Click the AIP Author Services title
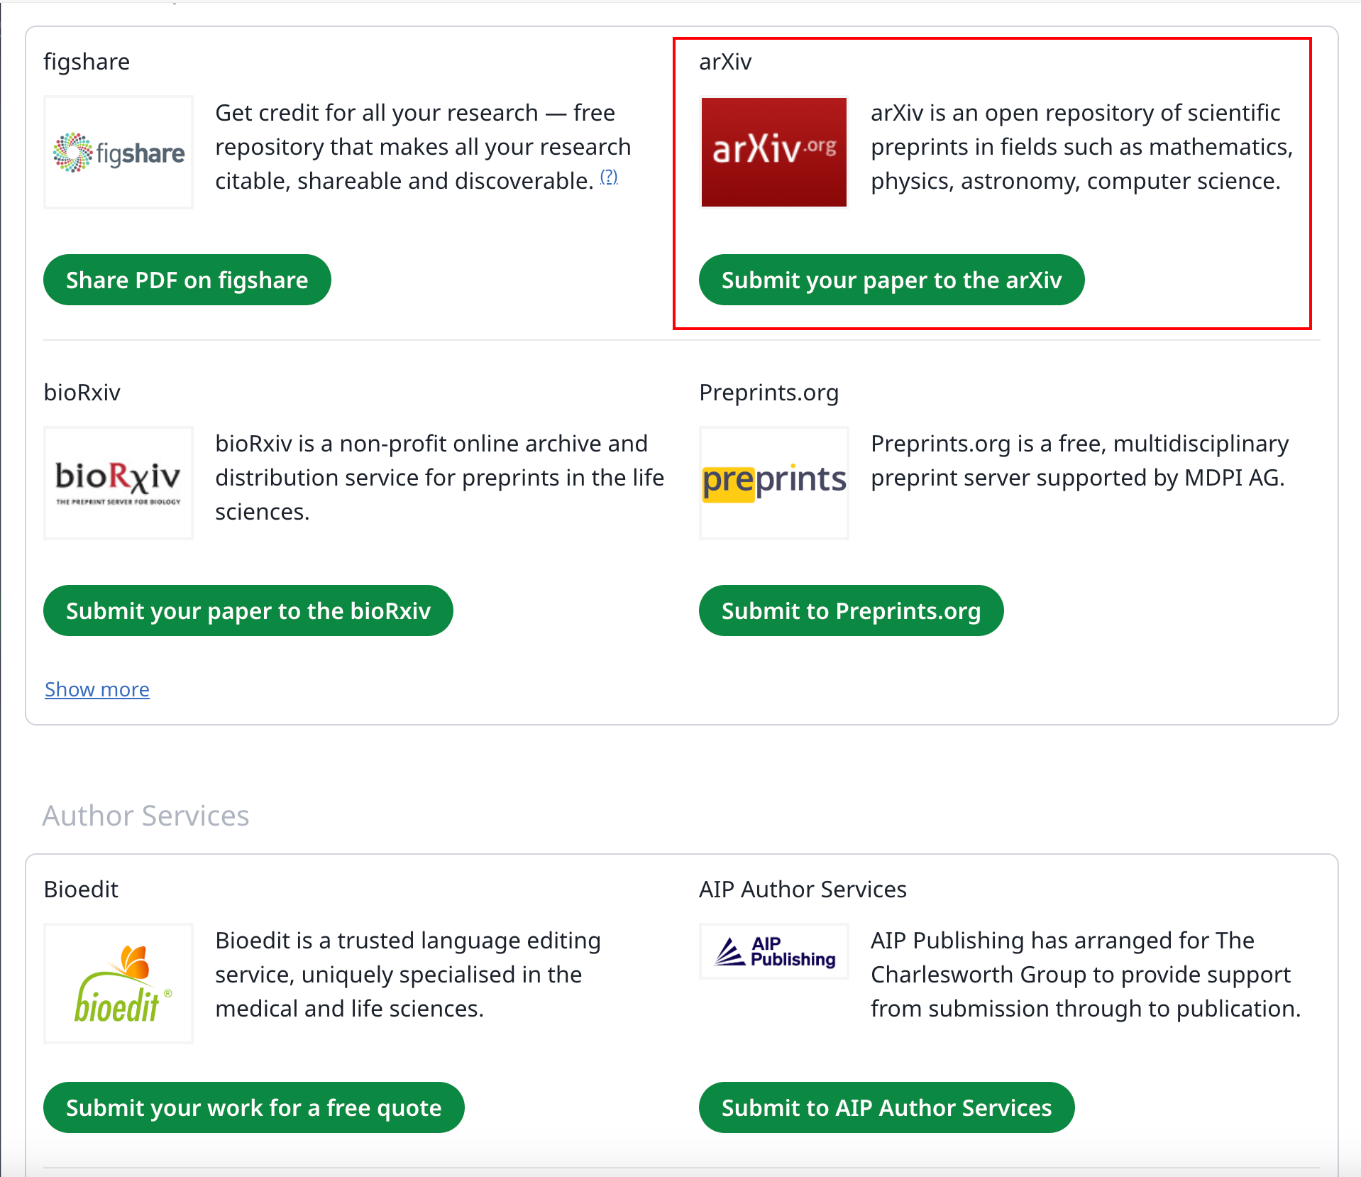This screenshot has height=1177, width=1361. point(803,889)
